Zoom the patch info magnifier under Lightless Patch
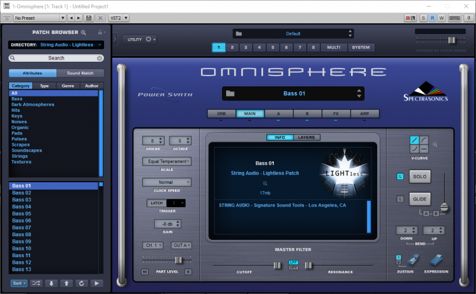The width and height of the screenshot is (476, 294). [265, 183]
